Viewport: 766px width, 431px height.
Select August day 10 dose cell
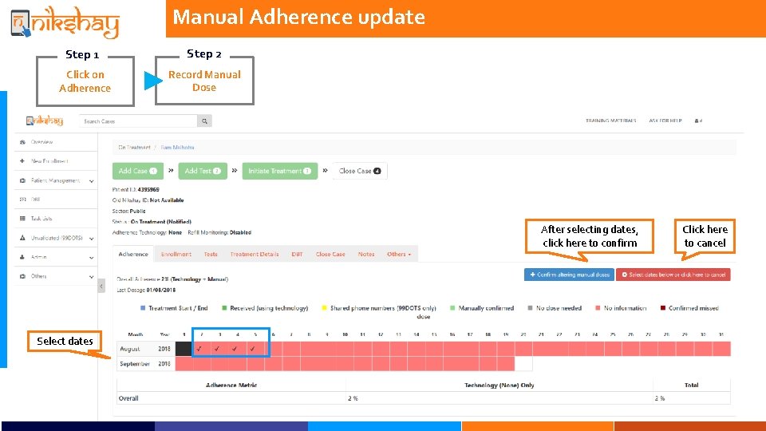[x=345, y=349]
